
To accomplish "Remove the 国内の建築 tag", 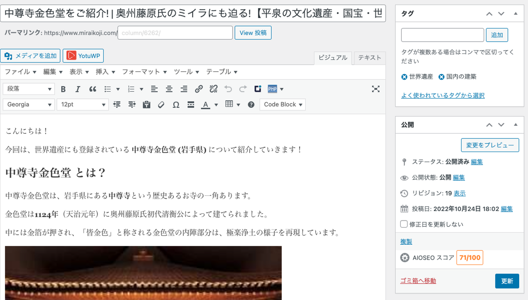I will (x=441, y=77).
